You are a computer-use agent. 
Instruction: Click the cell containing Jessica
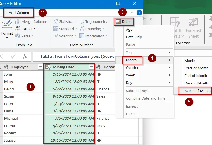click(x=23, y=141)
